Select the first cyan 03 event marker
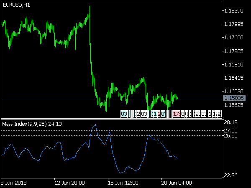Viewport: 251px width, 188px height. coord(124,114)
